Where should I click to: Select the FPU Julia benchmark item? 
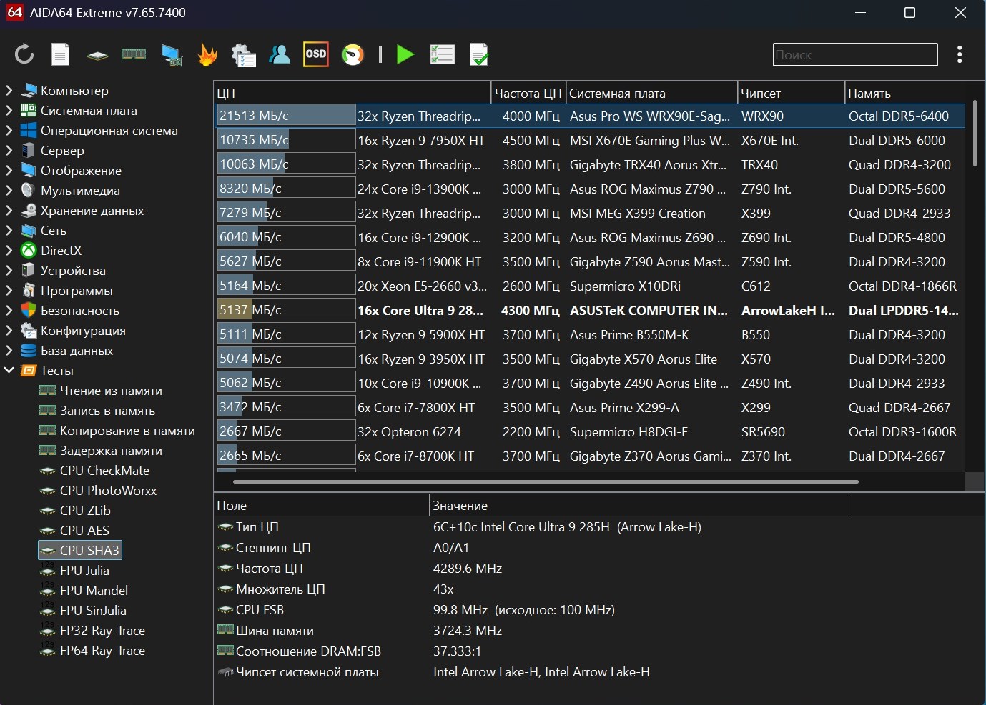click(x=84, y=571)
